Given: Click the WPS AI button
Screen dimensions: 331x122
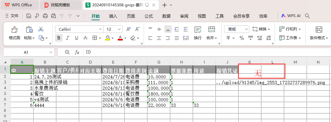Looking at the screenshot, I should [x=291, y=16].
